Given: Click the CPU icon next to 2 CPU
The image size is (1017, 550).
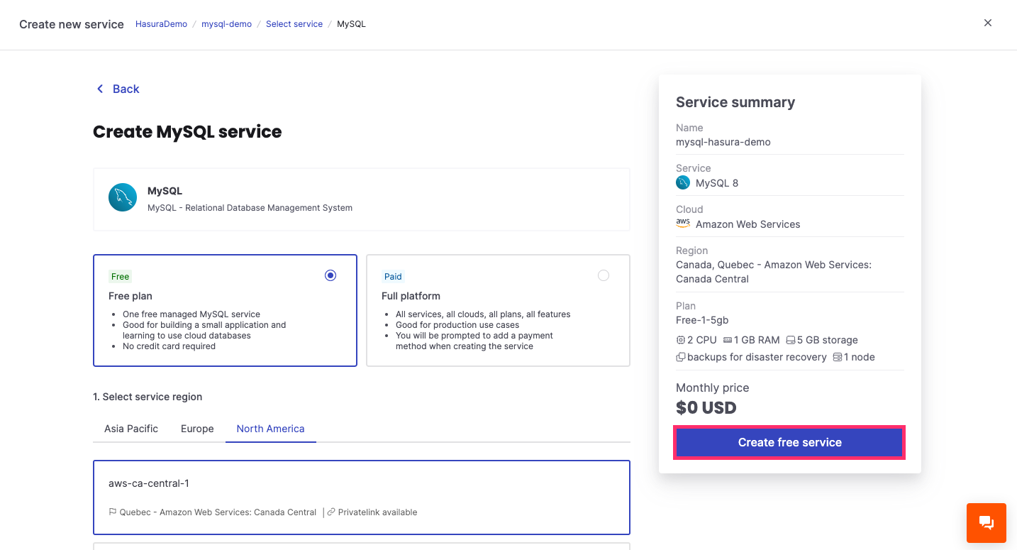Looking at the screenshot, I should point(680,340).
